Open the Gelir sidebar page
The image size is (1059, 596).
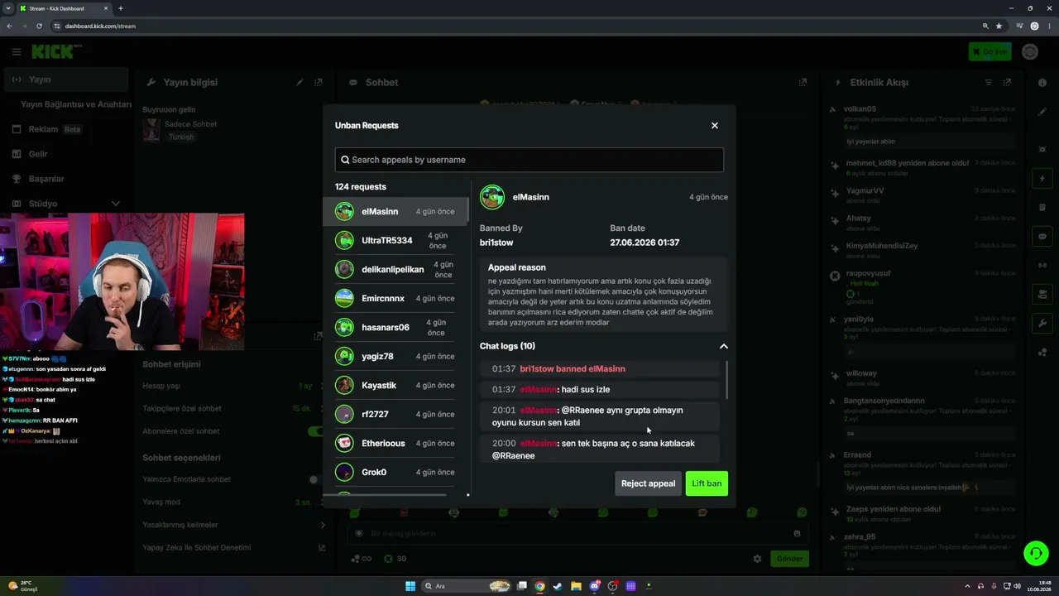pos(66,154)
